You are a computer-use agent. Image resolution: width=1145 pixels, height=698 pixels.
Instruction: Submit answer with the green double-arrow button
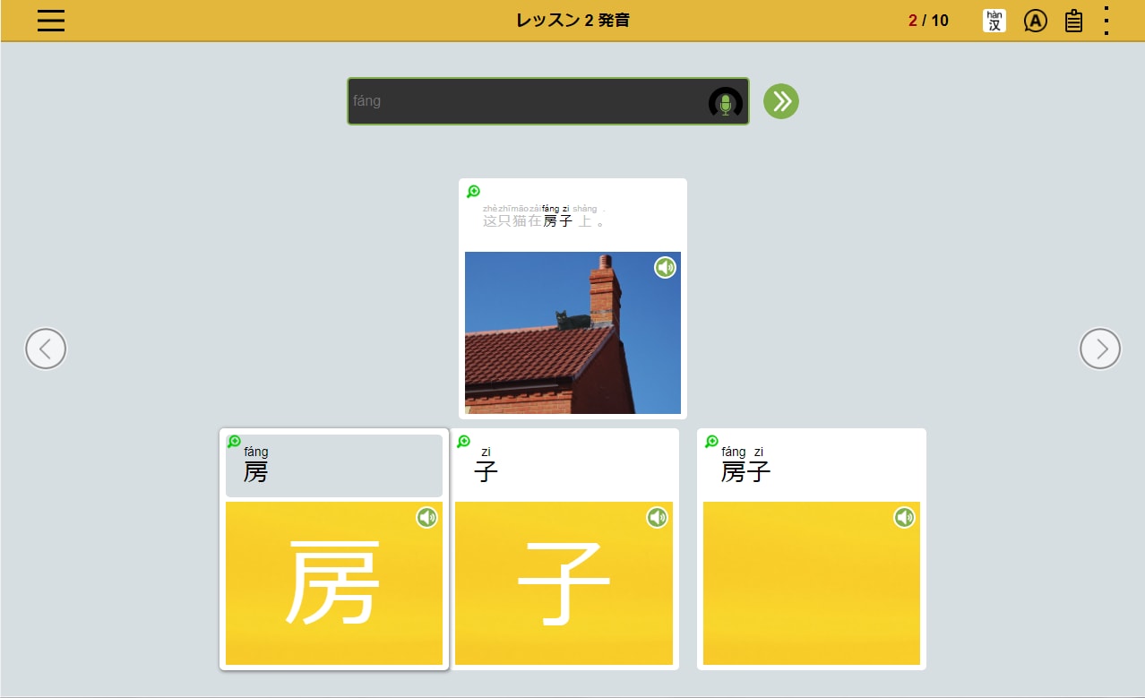[x=780, y=101]
